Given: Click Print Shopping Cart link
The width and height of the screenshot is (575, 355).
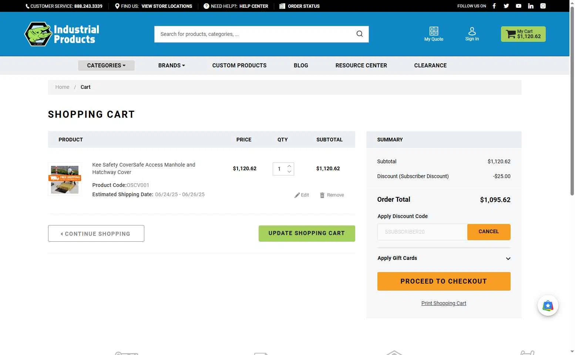Looking at the screenshot, I should point(444,303).
